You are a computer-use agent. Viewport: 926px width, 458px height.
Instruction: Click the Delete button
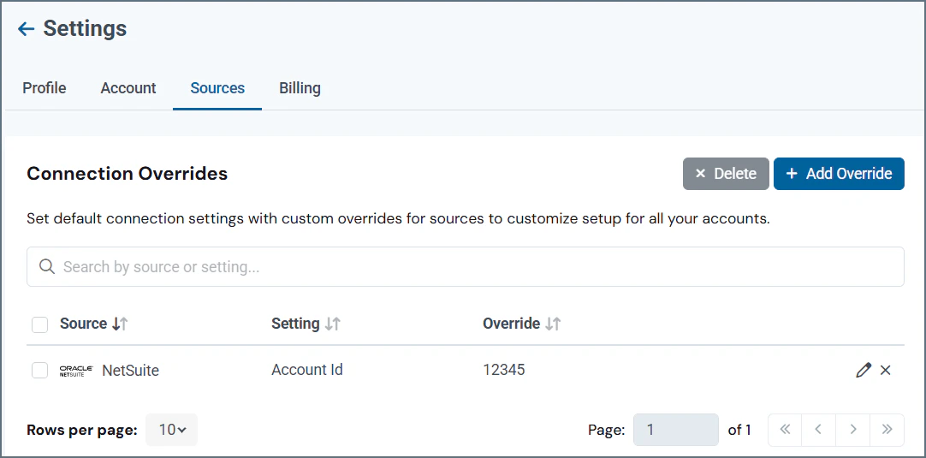tap(726, 174)
